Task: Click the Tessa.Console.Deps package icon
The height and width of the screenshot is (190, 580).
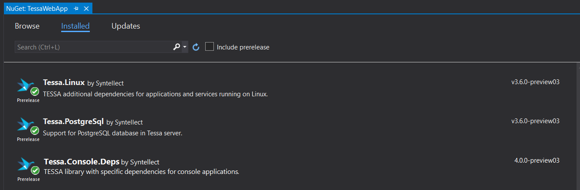Action: coord(25,165)
